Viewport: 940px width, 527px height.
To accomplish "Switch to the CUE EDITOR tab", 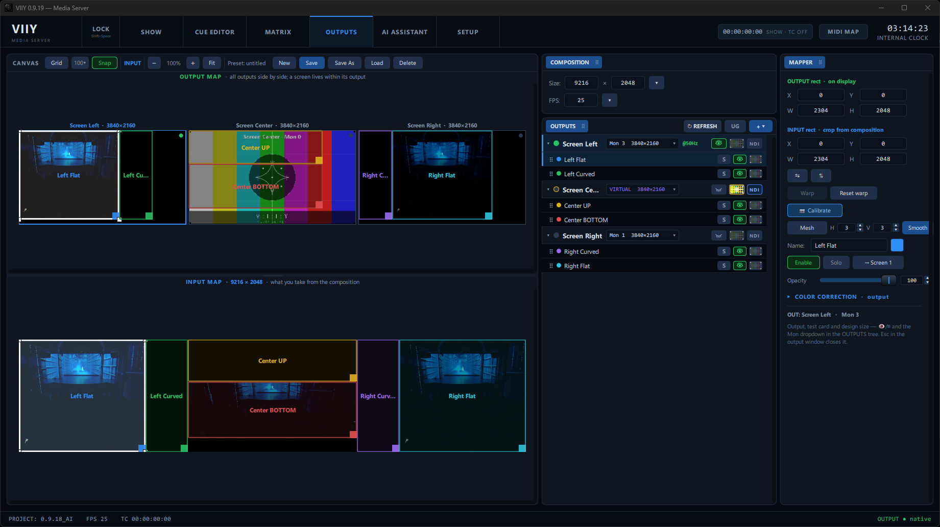I will [x=215, y=32].
